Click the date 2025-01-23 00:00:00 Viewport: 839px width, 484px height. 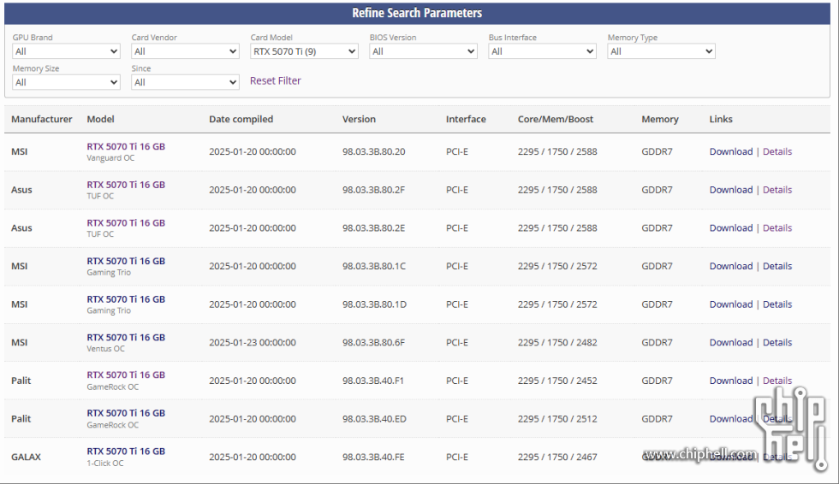click(253, 342)
